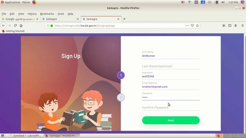Click the green padlock security icon
Image resolution: width=246 pixels, height=138 pixels.
tap(52, 26)
